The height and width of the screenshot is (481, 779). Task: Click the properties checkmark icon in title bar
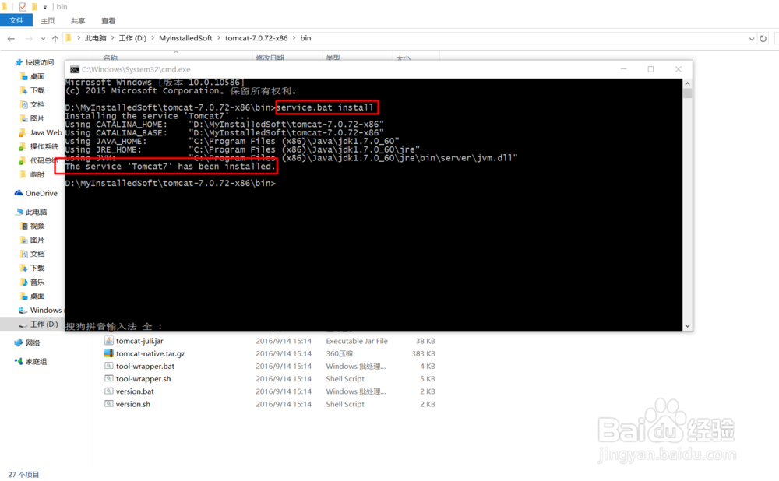(23, 7)
